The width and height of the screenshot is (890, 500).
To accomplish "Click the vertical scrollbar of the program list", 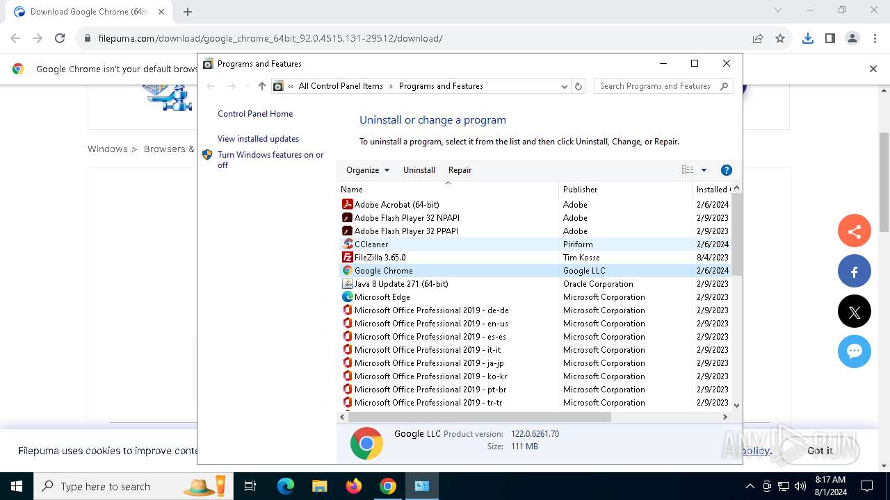I will point(736,235).
